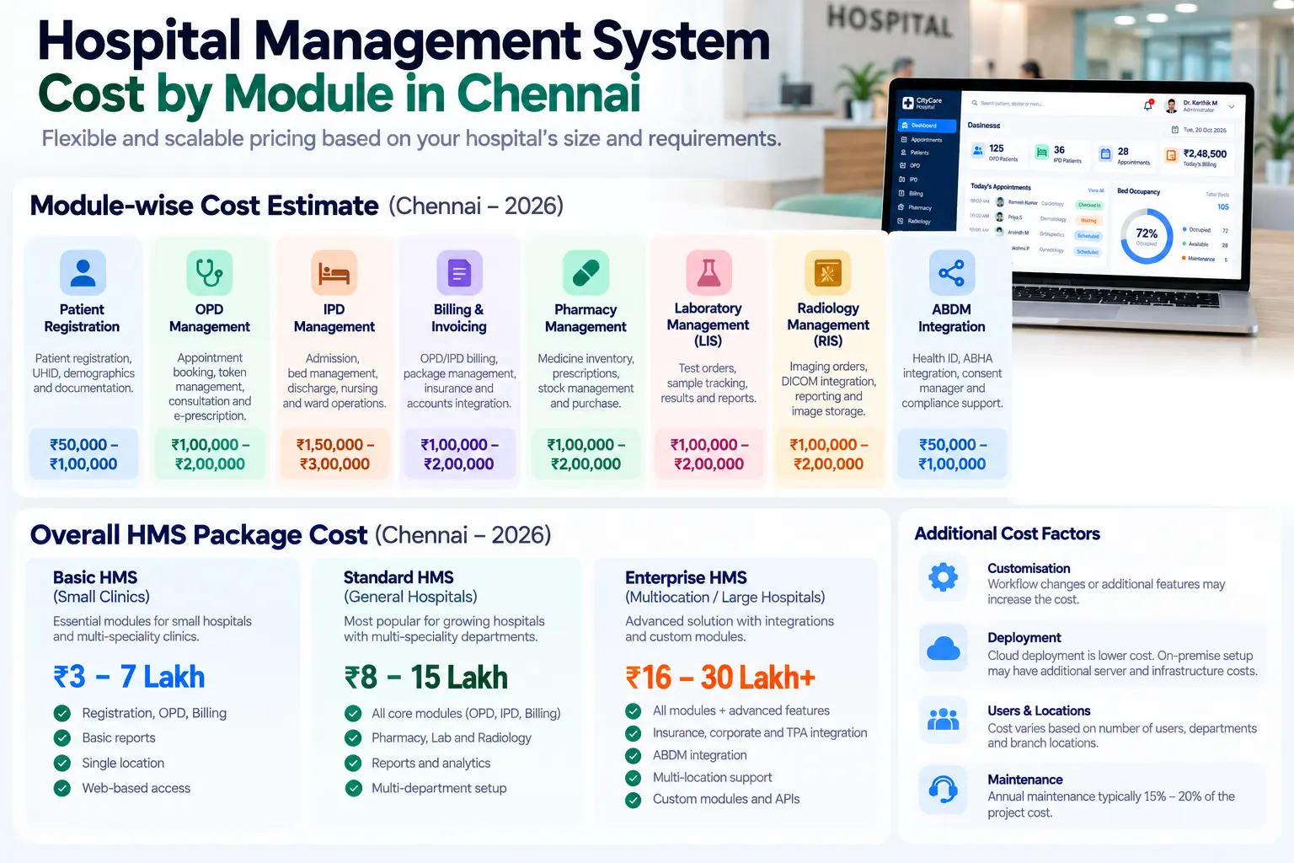The image size is (1294, 863).
Task: Click the check mark beside Basic reports
Action: [62, 737]
